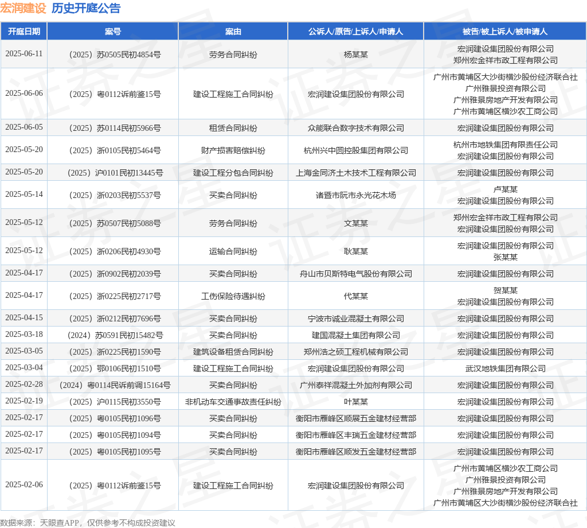Click plaintiff 耿某某
Image resolution: width=587 pixels, height=528 pixels.
coord(355,251)
